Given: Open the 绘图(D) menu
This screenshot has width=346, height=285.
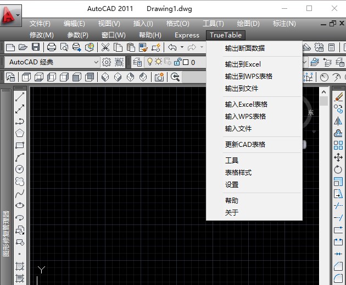Looking at the screenshot, I should [x=248, y=24].
